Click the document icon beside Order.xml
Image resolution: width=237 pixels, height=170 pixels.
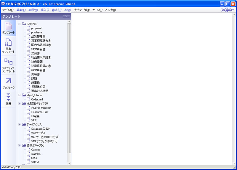29,99
